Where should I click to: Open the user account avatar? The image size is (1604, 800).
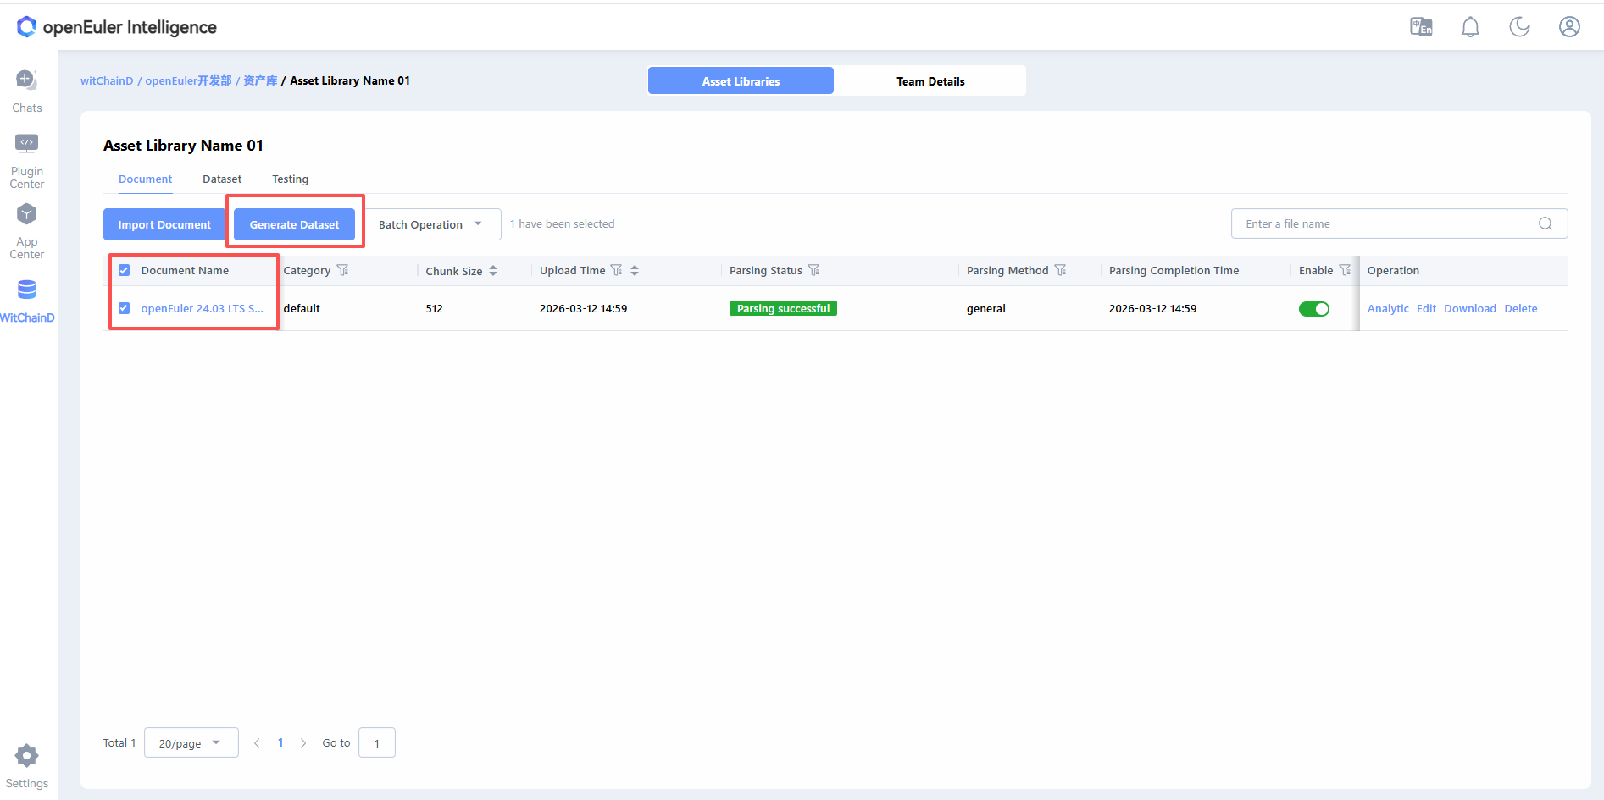[x=1569, y=27]
